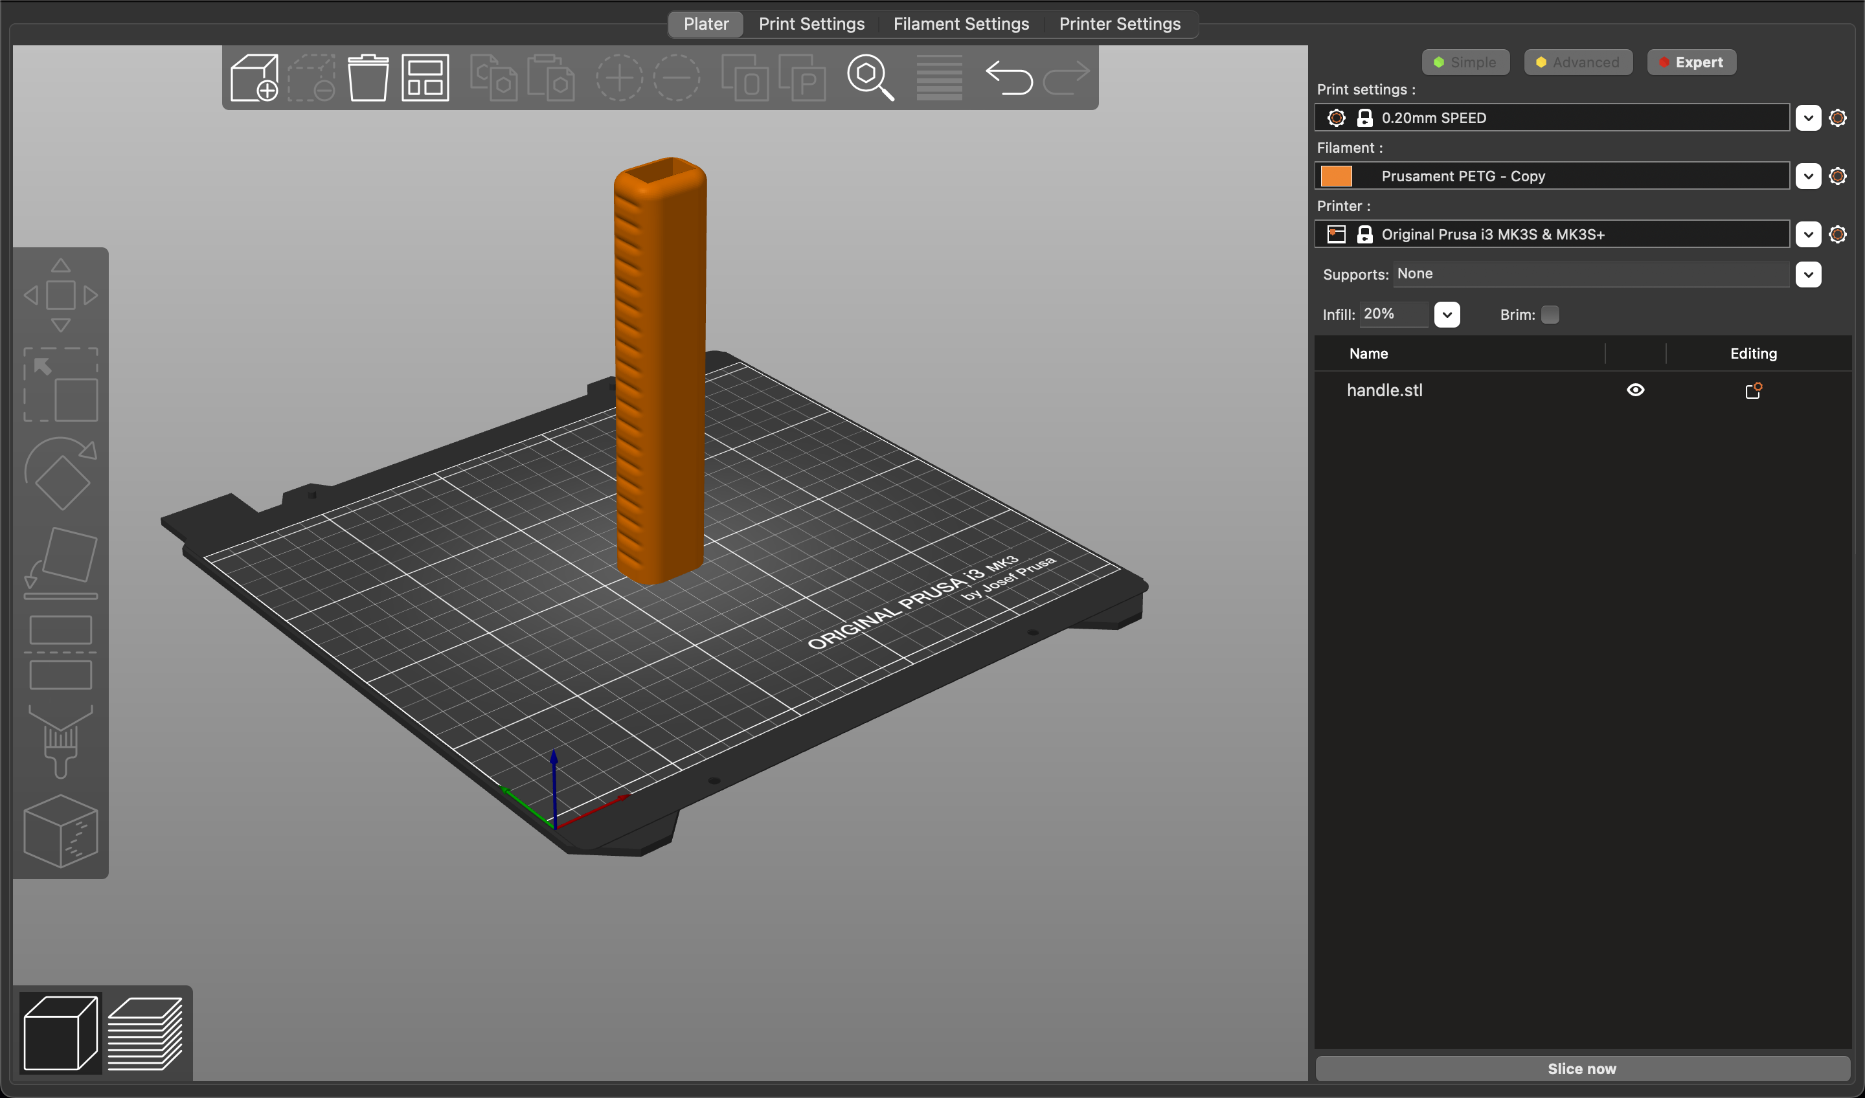
Task: Click the Add object cube icon
Action: pos(254,78)
